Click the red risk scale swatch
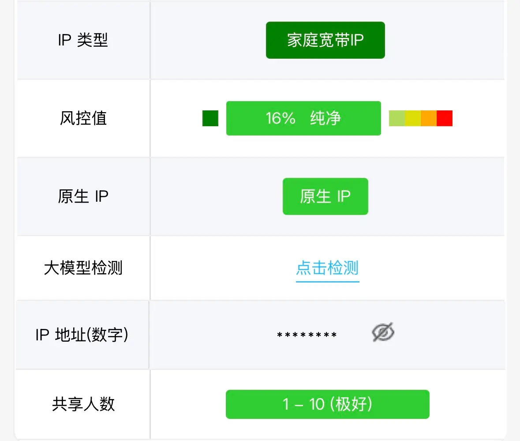 (445, 118)
